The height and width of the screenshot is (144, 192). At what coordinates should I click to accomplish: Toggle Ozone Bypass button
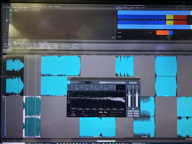pyautogui.click(x=130, y=111)
